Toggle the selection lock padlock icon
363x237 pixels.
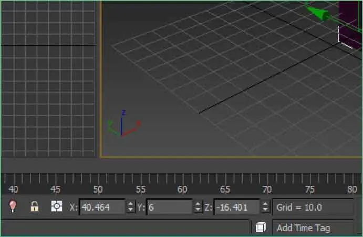click(x=35, y=206)
